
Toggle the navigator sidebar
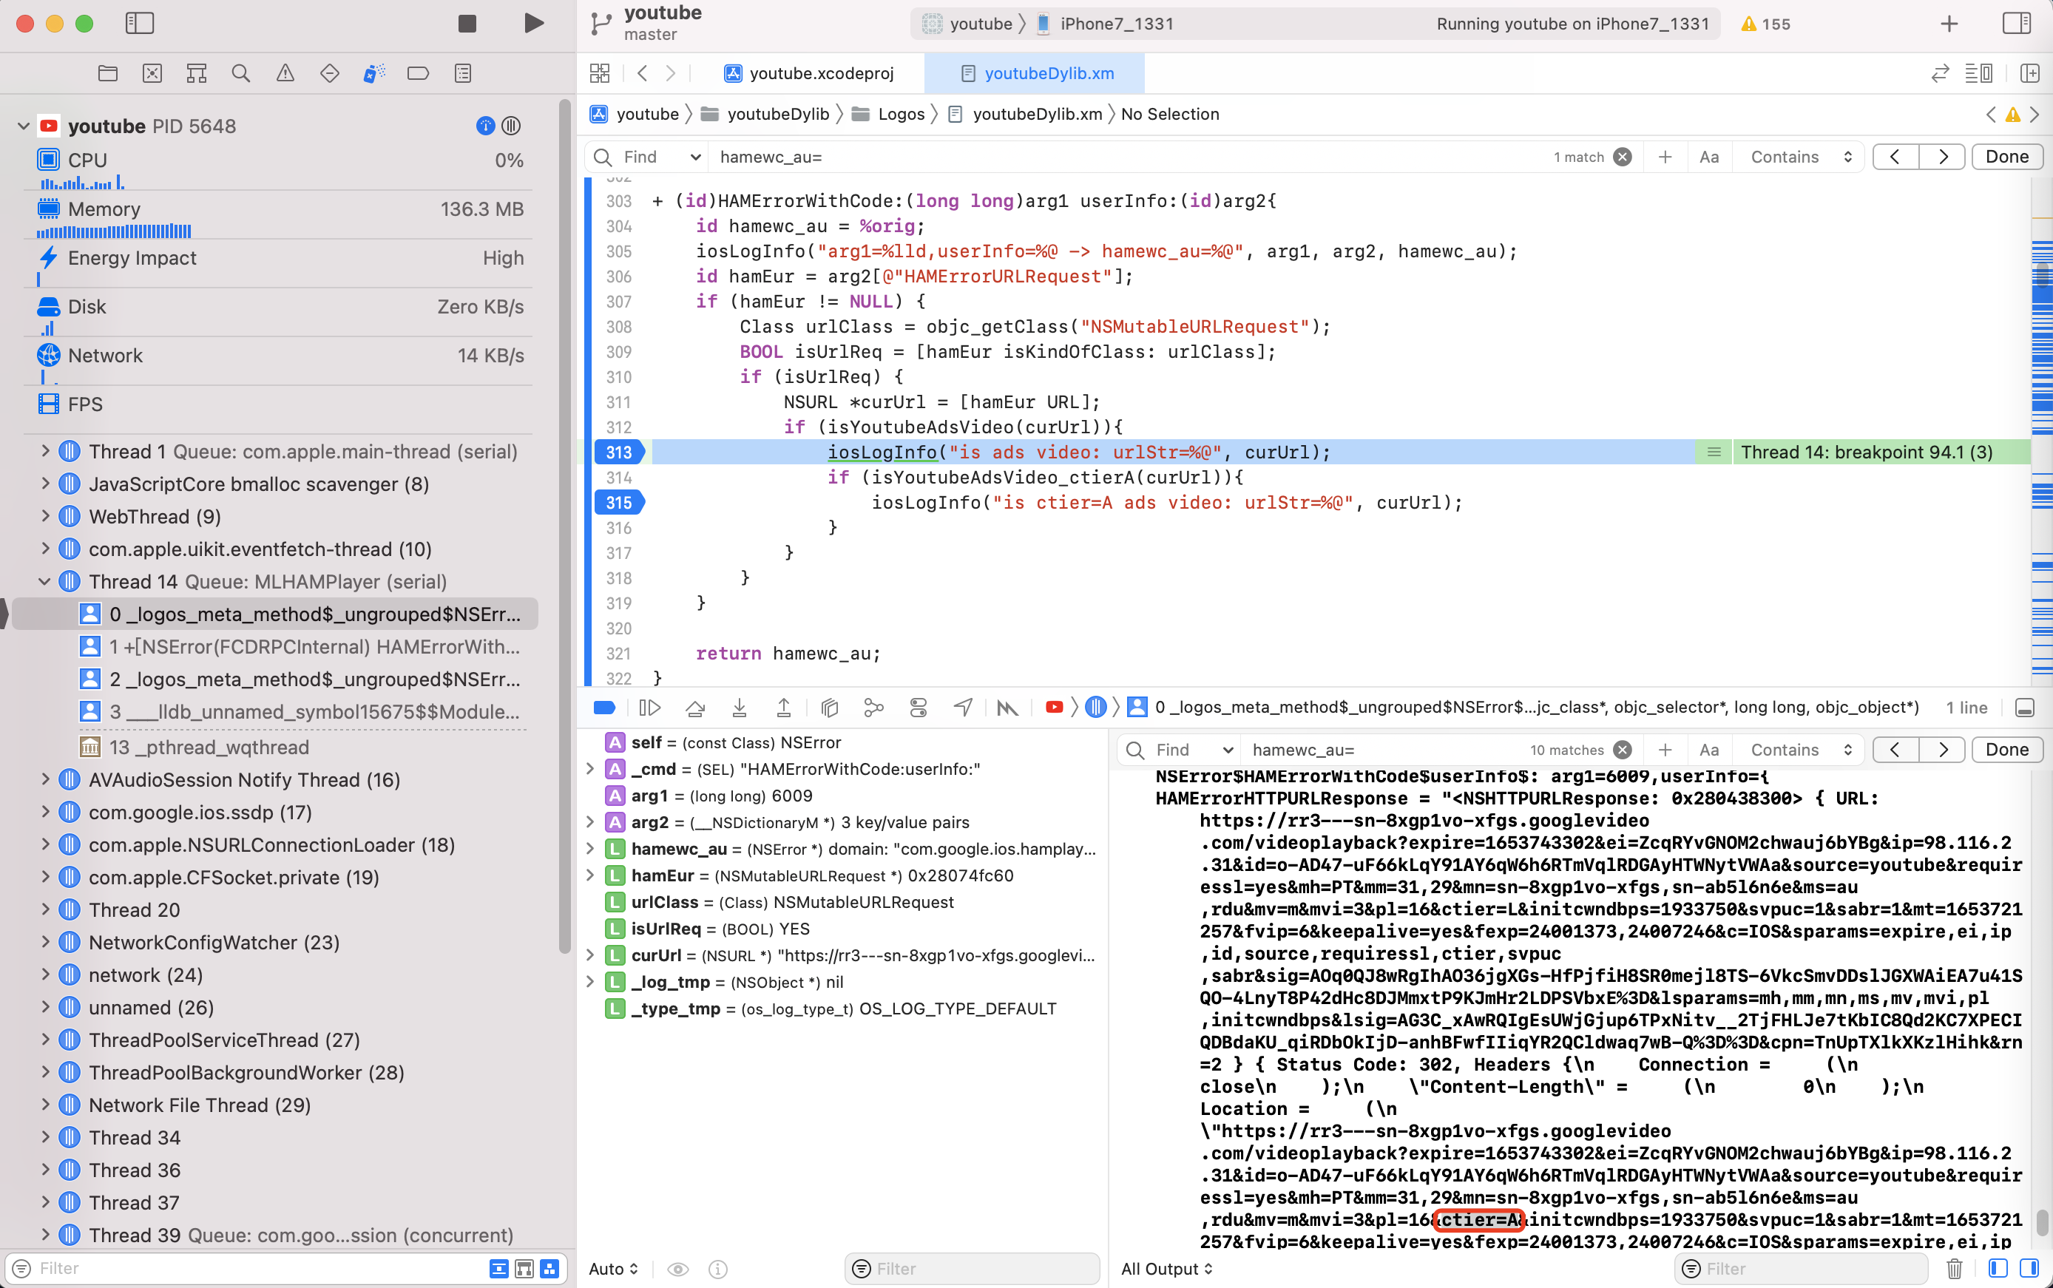[140, 23]
